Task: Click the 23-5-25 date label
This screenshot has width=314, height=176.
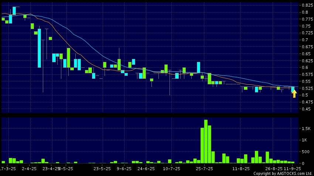Action: pos(102,169)
